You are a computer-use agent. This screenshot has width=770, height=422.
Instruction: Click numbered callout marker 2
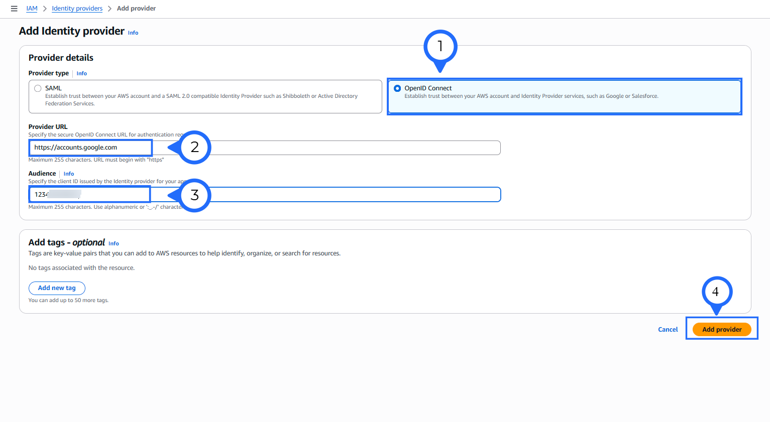194,148
